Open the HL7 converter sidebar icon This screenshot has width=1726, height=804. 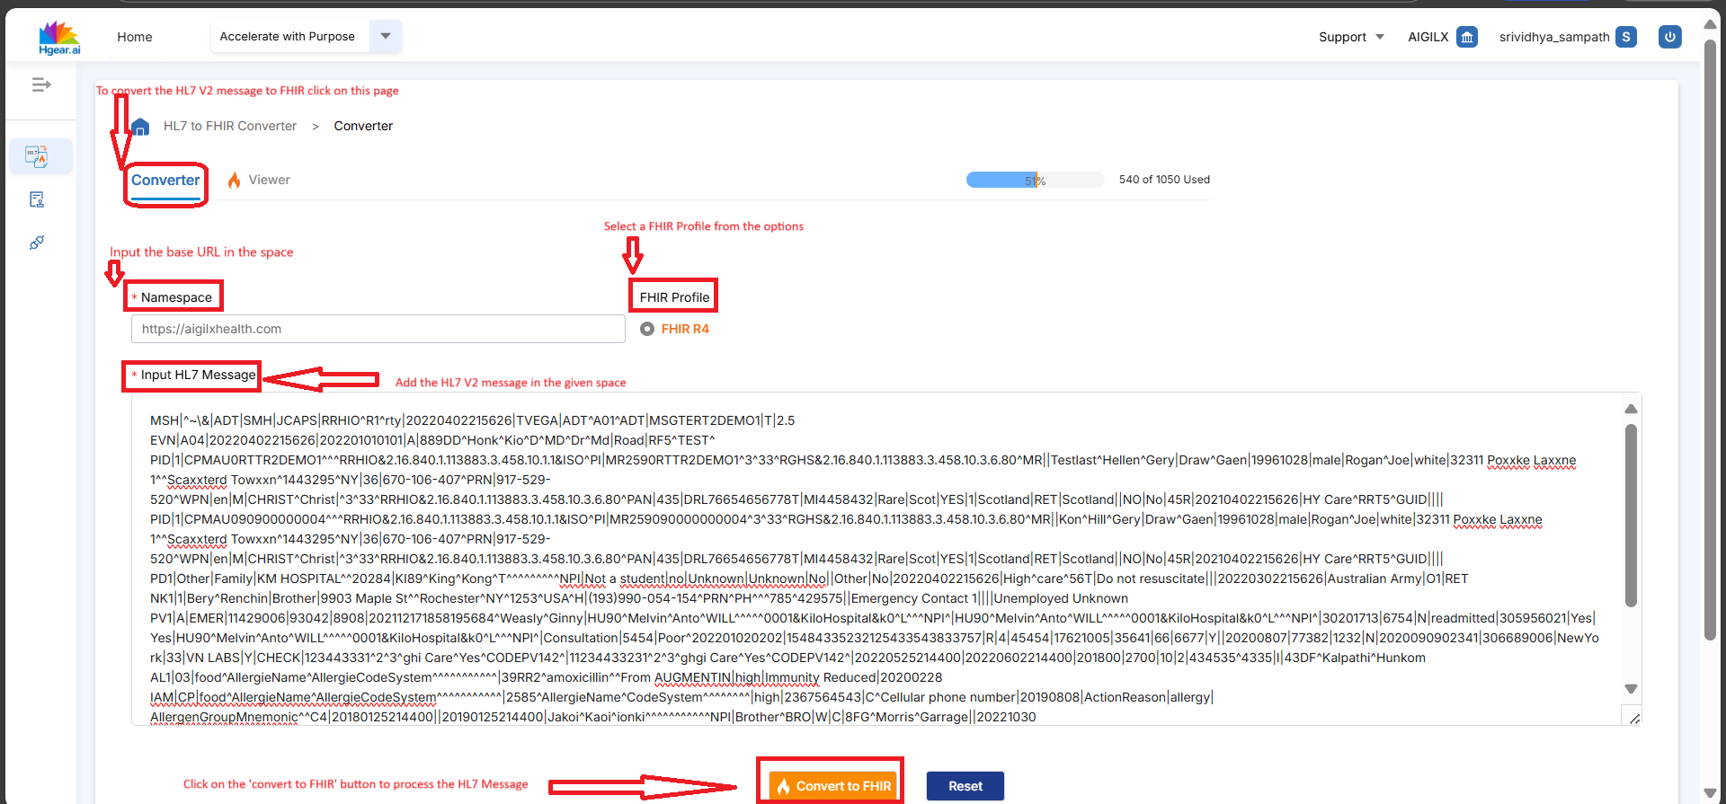point(37,156)
